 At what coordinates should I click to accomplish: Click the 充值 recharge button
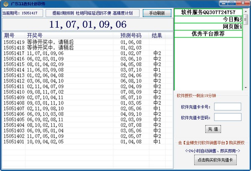click(213, 129)
